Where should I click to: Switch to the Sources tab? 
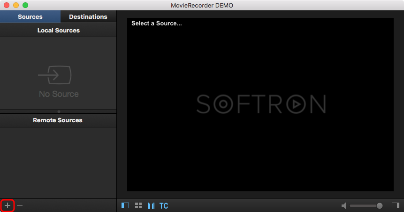coord(30,16)
